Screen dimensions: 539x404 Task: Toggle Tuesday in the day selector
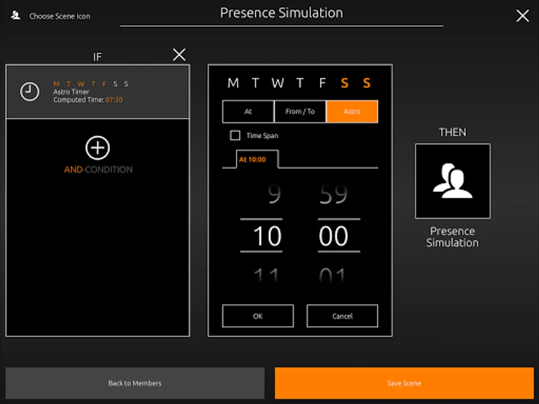pyautogui.click(x=256, y=83)
